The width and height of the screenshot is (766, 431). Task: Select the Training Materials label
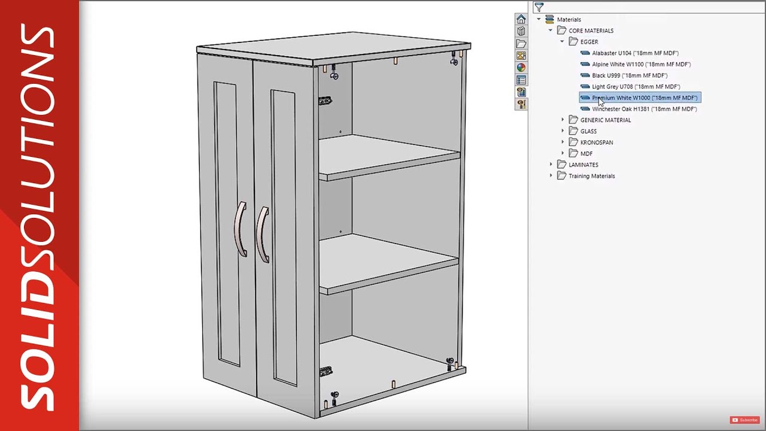592,176
